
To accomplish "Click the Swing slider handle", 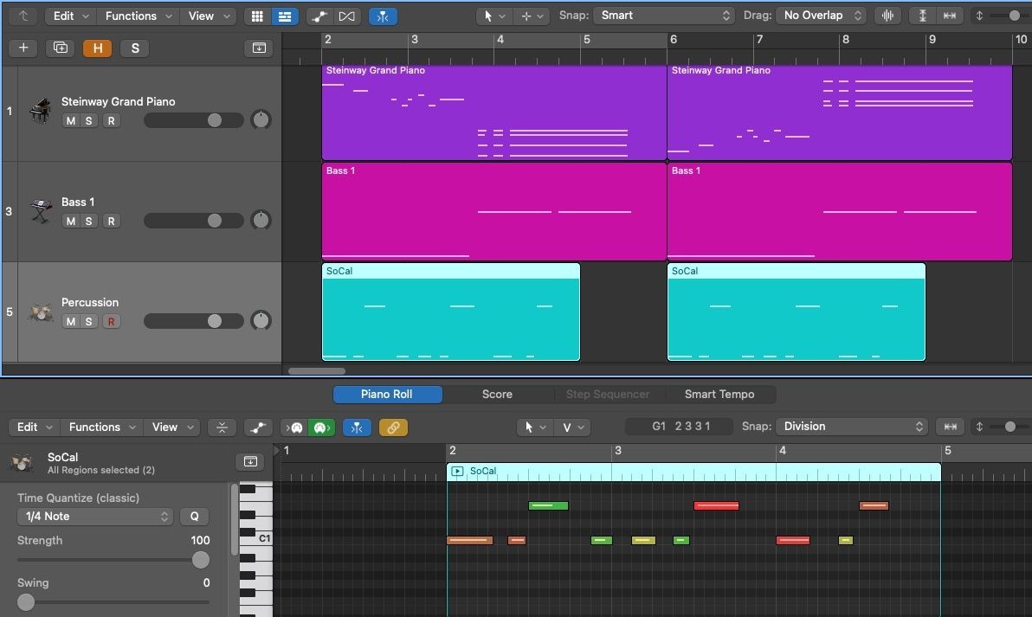I will [x=26, y=602].
